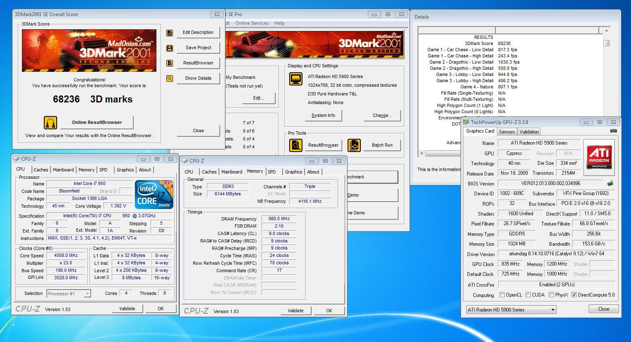Switch to the Validation tab in GPU-Z
The height and width of the screenshot is (342, 631).
click(x=529, y=132)
